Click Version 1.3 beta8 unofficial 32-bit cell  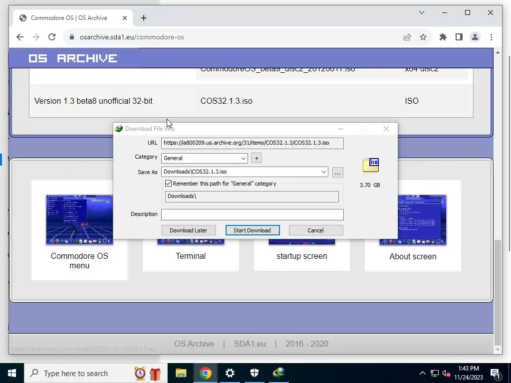pyautogui.click(x=93, y=101)
